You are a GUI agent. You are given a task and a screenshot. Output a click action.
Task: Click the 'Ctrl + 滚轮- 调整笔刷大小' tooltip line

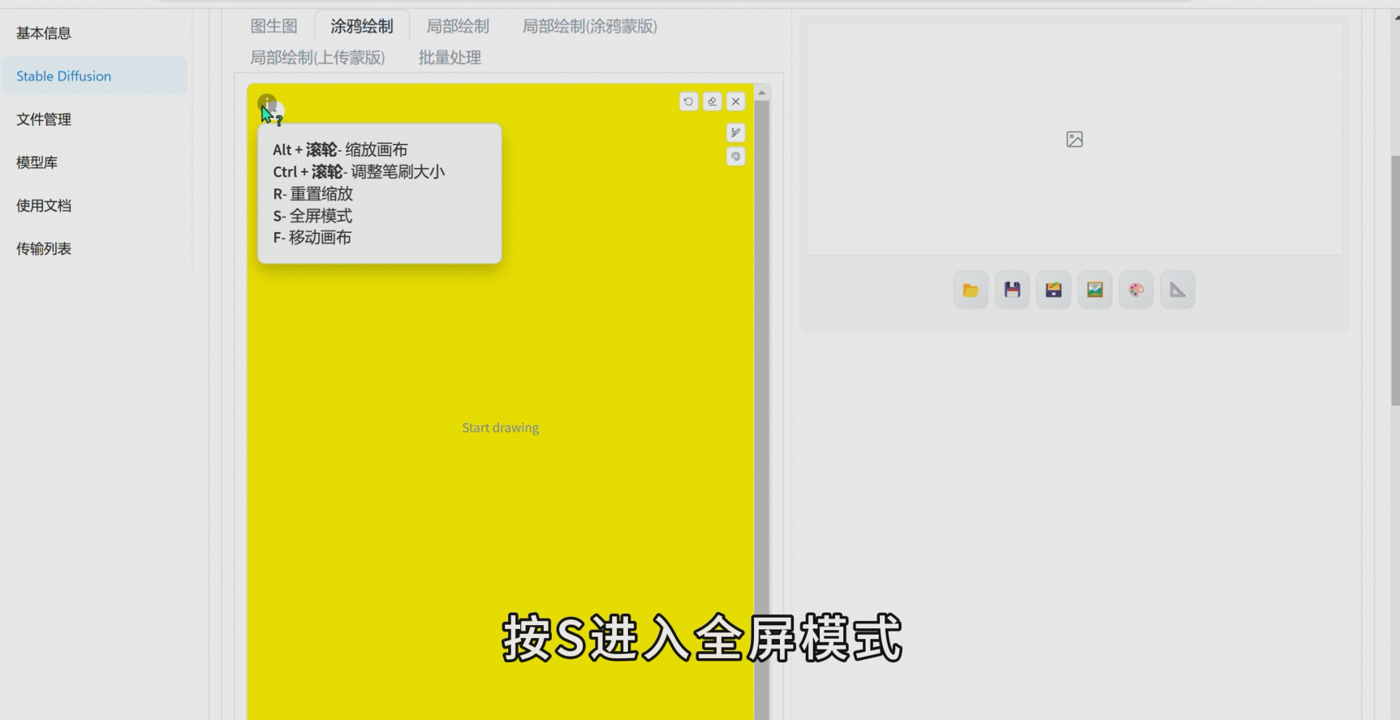(x=359, y=172)
